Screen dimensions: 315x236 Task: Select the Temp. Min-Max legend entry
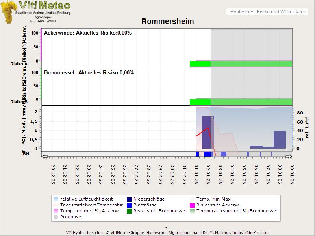214,199
